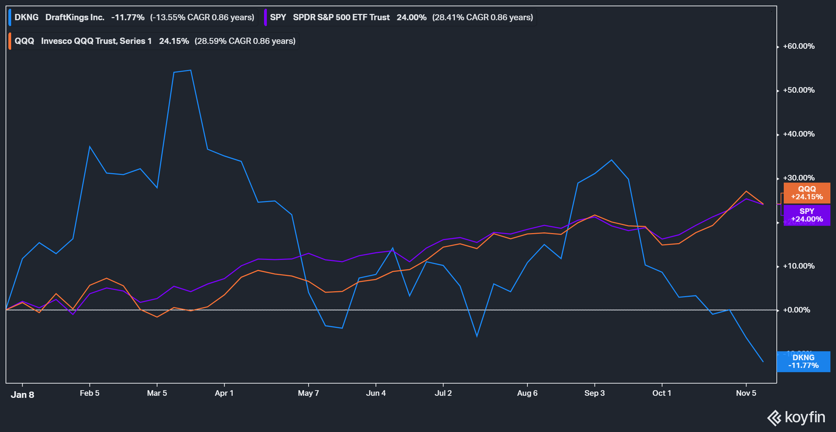
Task: Click SPY (28.41% CAGR 0.86 years) text
Action: pos(482,17)
